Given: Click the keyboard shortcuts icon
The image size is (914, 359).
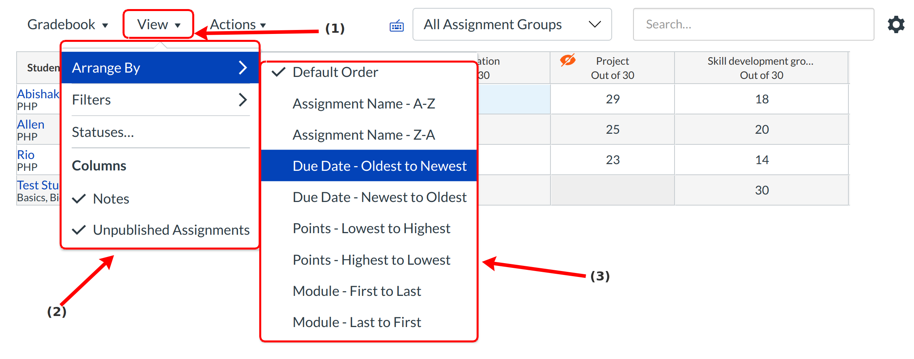Looking at the screenshot, I should [396, 26].
